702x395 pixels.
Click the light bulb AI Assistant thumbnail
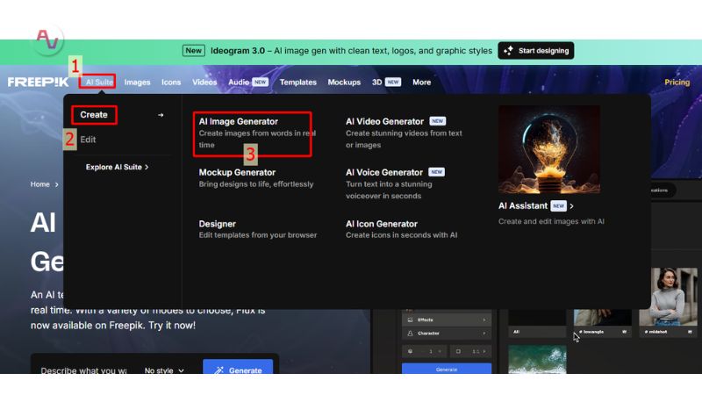coord(549,149)
